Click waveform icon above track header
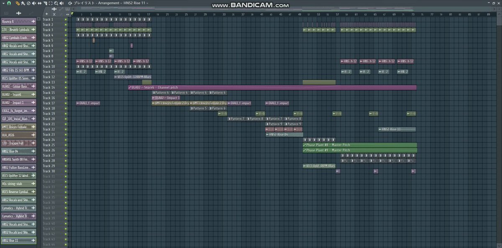Screen dimensions: 502x248 click(x=54, y=9)
